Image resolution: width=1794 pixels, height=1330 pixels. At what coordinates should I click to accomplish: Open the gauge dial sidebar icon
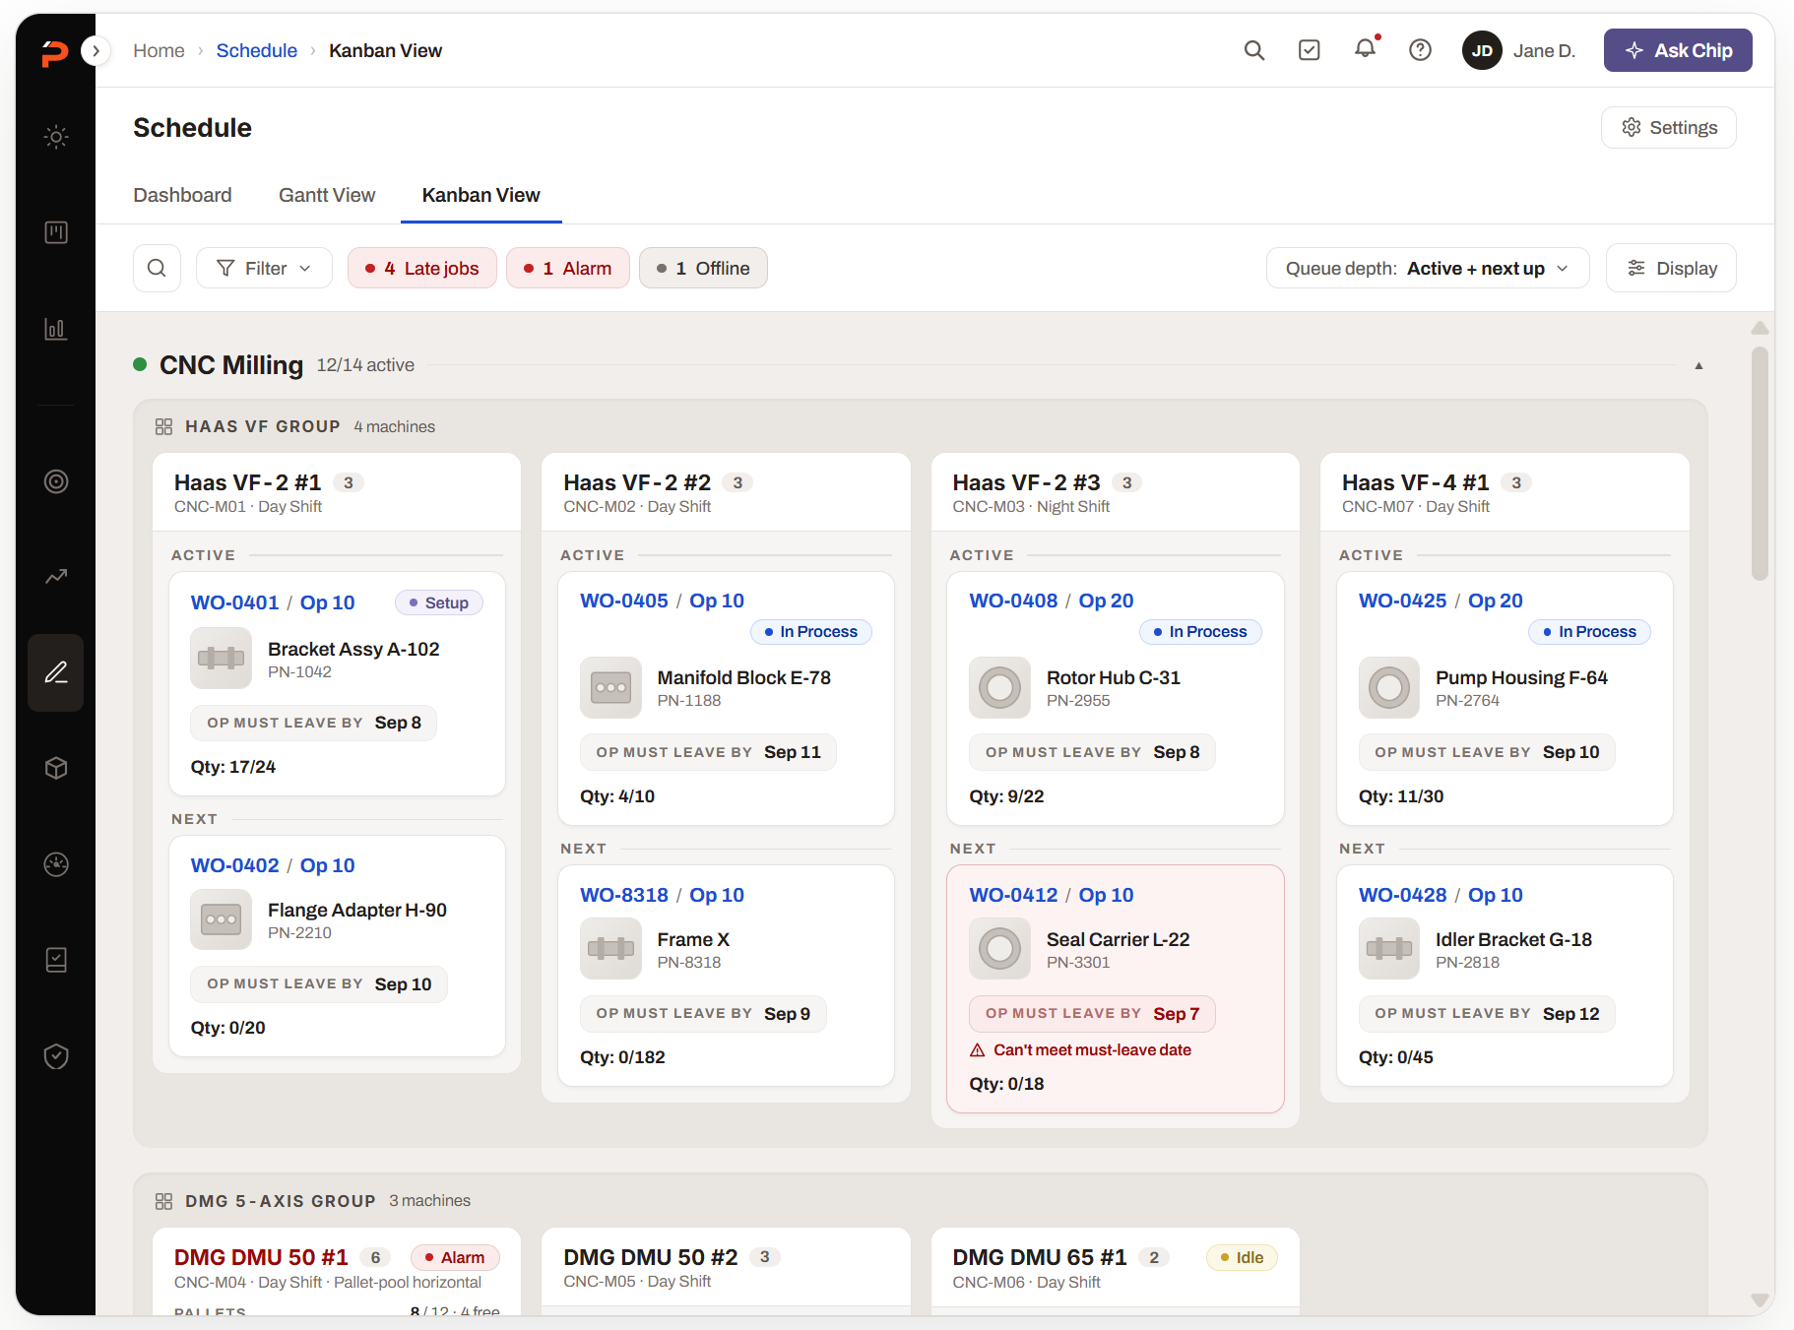(56, 864)
